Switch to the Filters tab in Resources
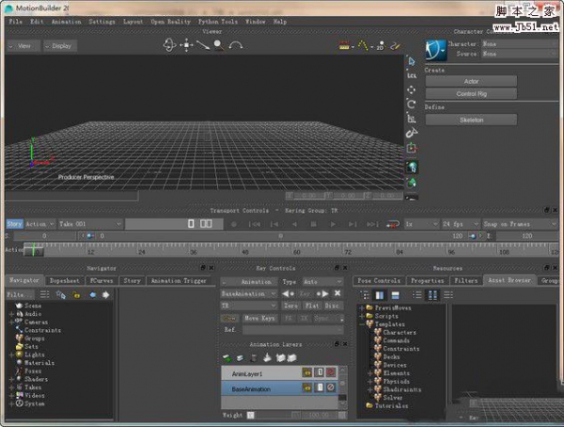Screen dimensions: 564x427 pyautogui.click(x=466, y=280)
